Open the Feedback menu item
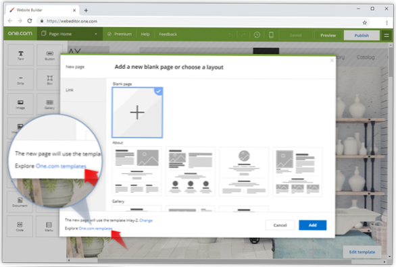The width and height of the screenshot is (396, 267). tap(168, 34)
